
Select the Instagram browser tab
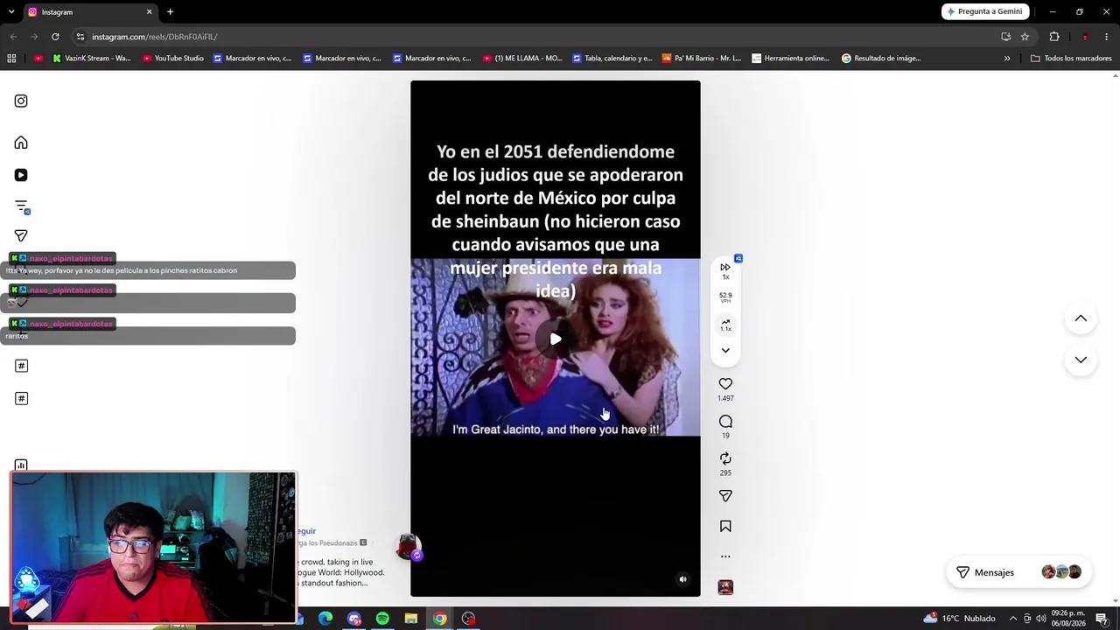click(89, 11)
